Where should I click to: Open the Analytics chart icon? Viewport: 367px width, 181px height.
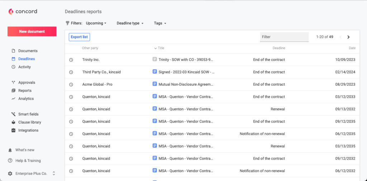13,99
